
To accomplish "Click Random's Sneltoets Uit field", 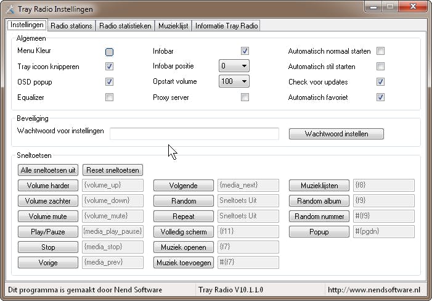I will click(248, 200).
